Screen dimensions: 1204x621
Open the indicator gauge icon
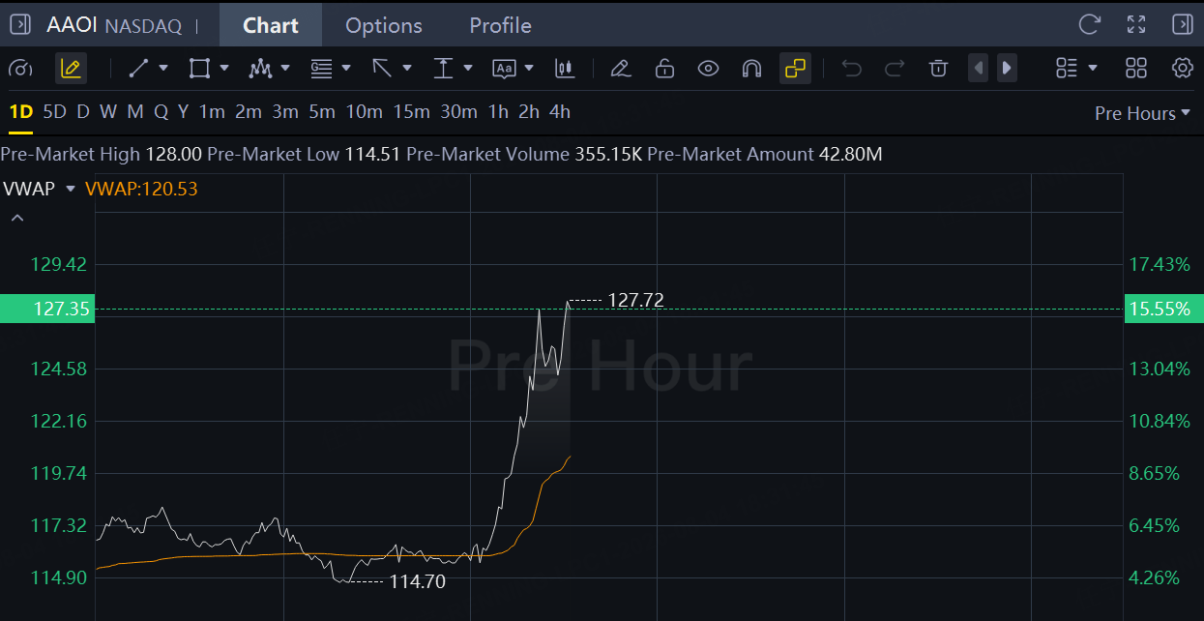click(x=20, y=69)
